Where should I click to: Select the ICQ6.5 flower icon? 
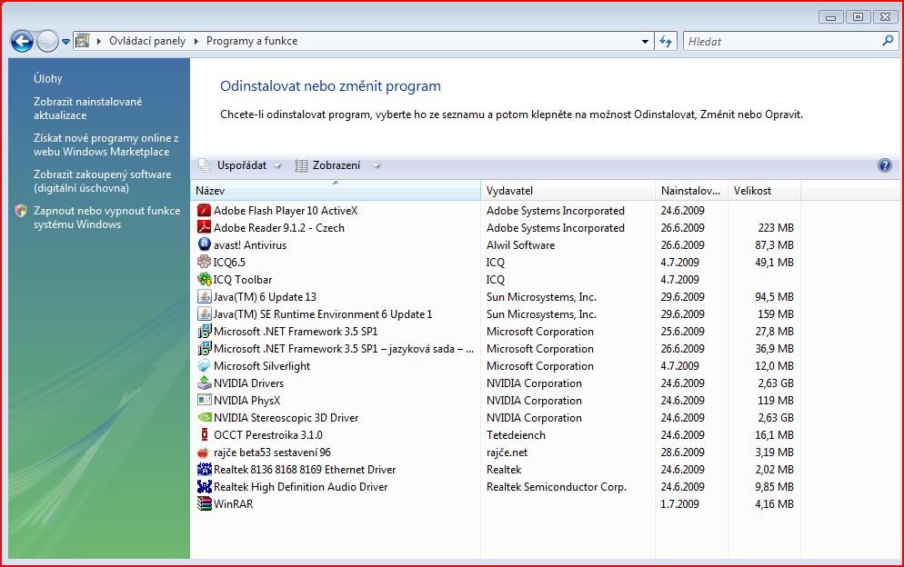(205, 263)
